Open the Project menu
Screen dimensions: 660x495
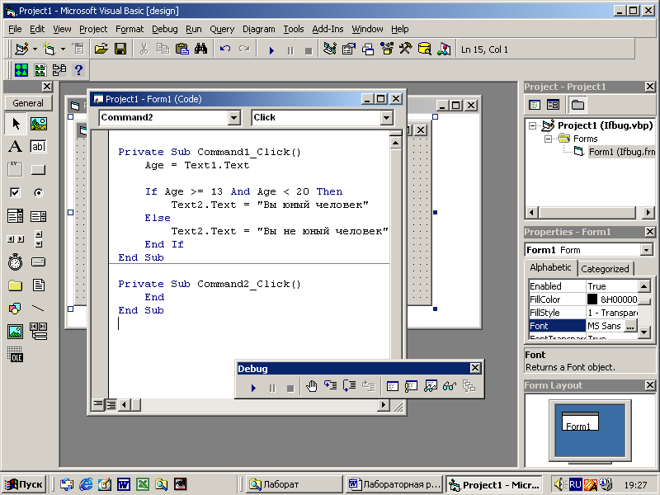[x=93, y=29]
